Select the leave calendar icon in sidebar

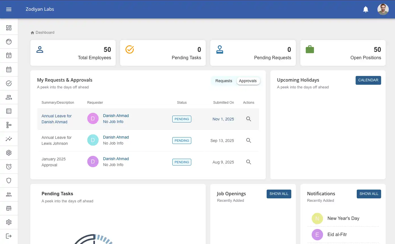tap(9, 56)
